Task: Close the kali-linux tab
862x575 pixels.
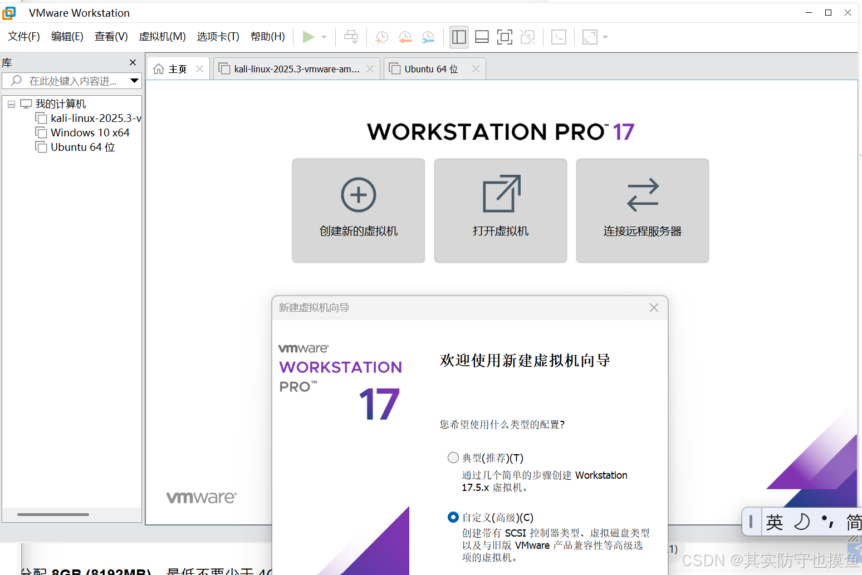Action: 370,69
